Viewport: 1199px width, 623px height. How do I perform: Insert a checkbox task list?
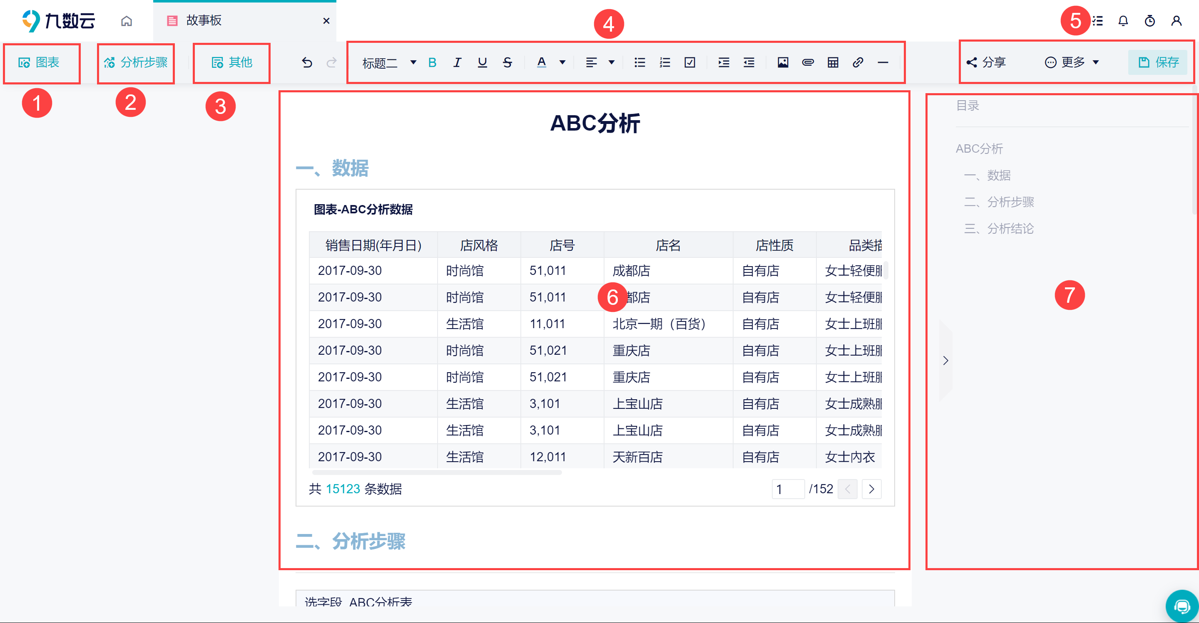(690, 62)
